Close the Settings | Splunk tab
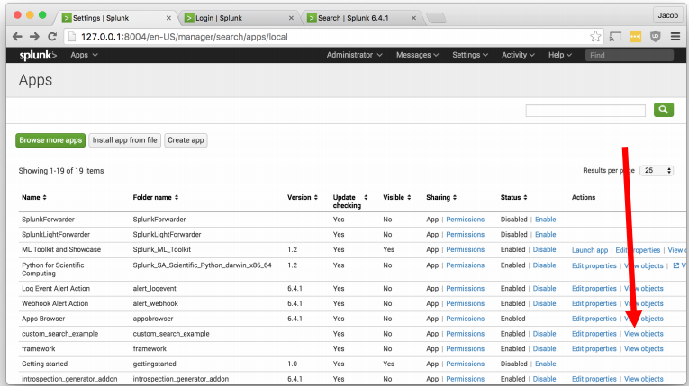Image resolution: width=689 pixels, height=386 pixels. click(x=168, y=18)
